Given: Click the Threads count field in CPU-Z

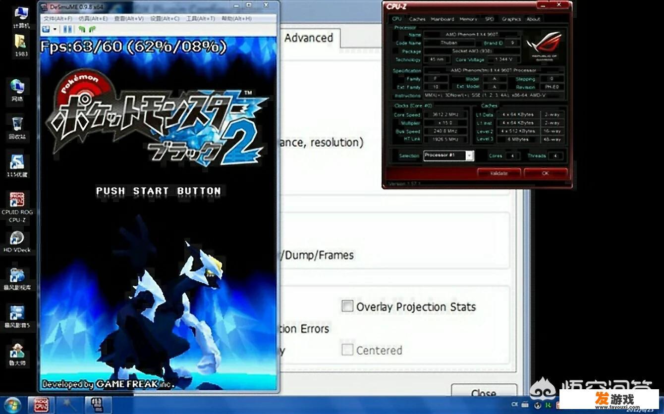Looking at the screenshot, I should click(x=555, y=155).
